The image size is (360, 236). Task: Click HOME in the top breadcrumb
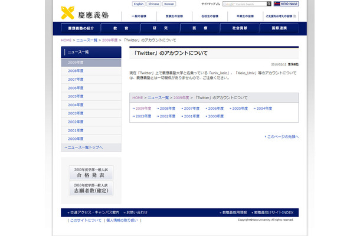[66, 40]
